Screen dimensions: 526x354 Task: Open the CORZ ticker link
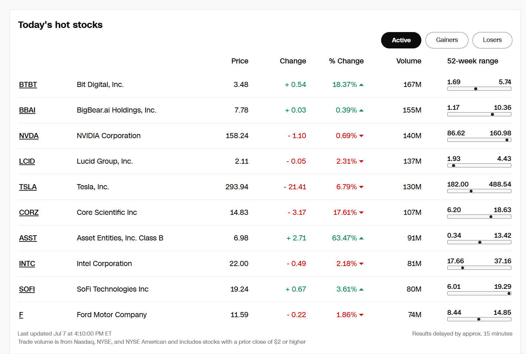(29, 212)
